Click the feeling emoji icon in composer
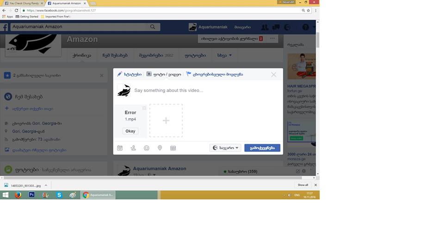The height and width of the screenshot is (249, 444). (147, 148)
